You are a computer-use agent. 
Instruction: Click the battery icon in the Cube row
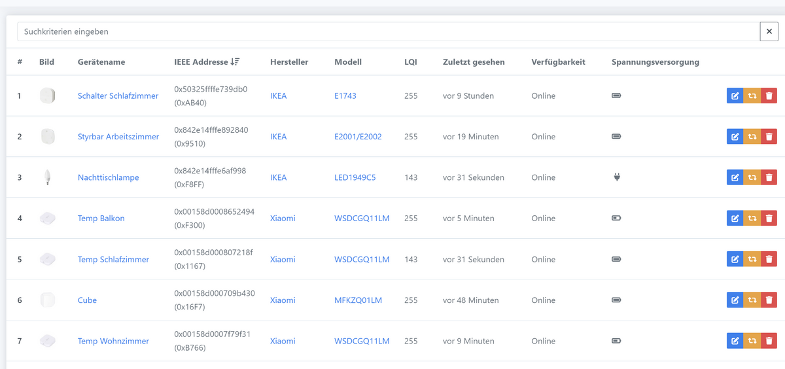(616, 300)
